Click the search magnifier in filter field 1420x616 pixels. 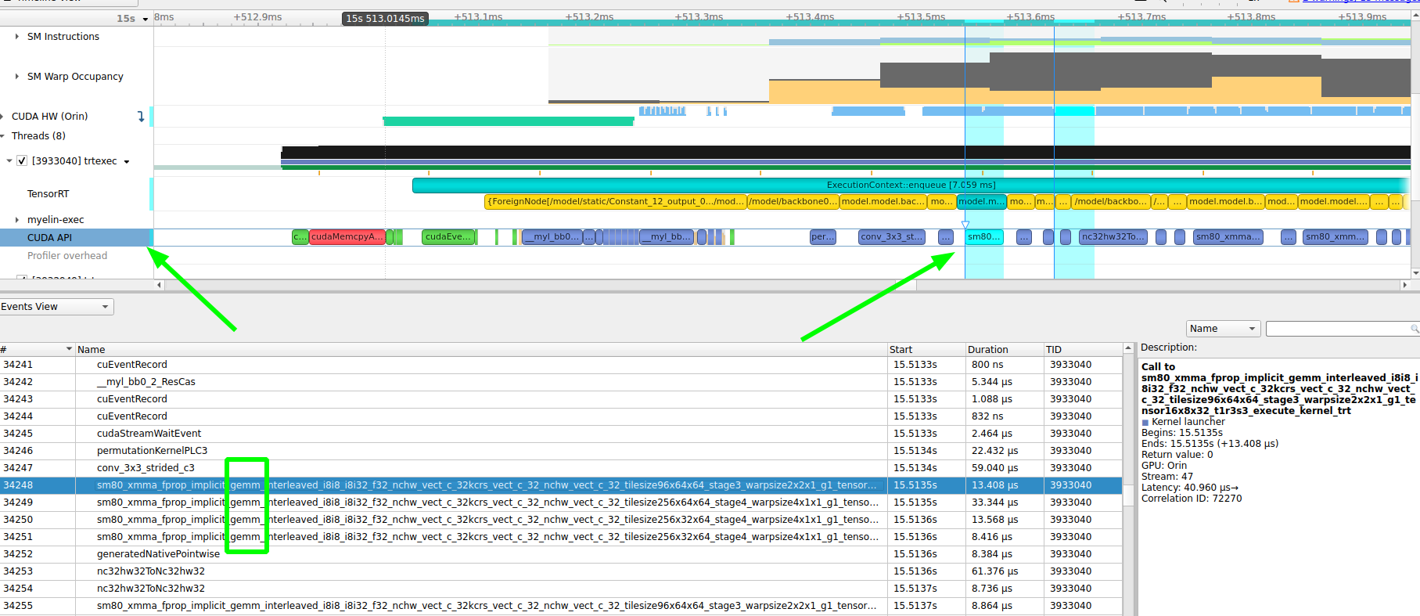(x=1415, y=329)
